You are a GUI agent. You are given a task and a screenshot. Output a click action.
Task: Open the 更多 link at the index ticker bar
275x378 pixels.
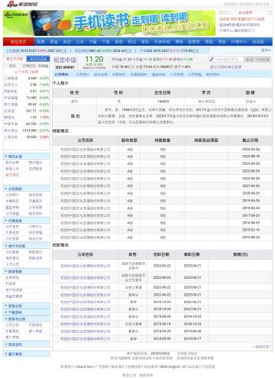tap(266, 50)
